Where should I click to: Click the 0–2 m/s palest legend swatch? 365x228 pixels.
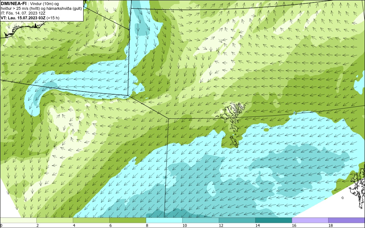coord(18,220)
